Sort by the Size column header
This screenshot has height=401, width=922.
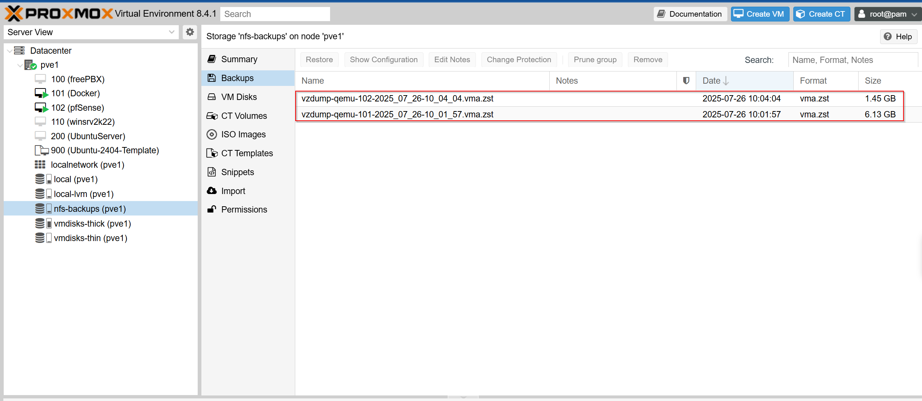pos(890,81)
